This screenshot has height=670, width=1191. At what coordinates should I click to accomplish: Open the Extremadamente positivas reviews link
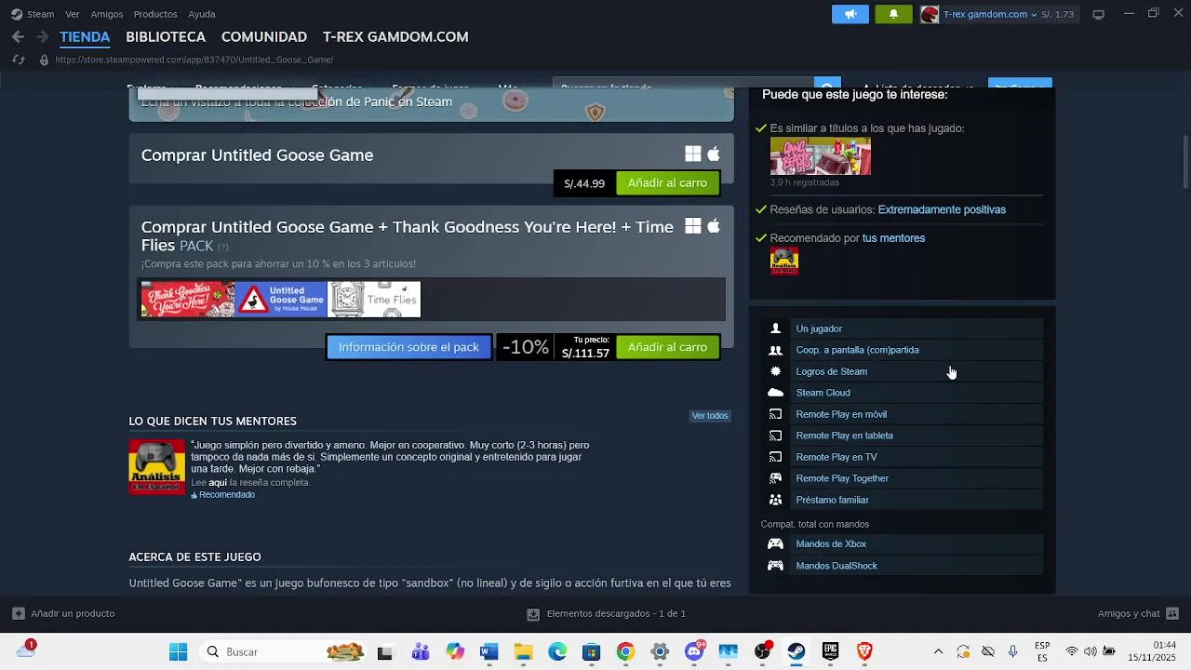942,210
